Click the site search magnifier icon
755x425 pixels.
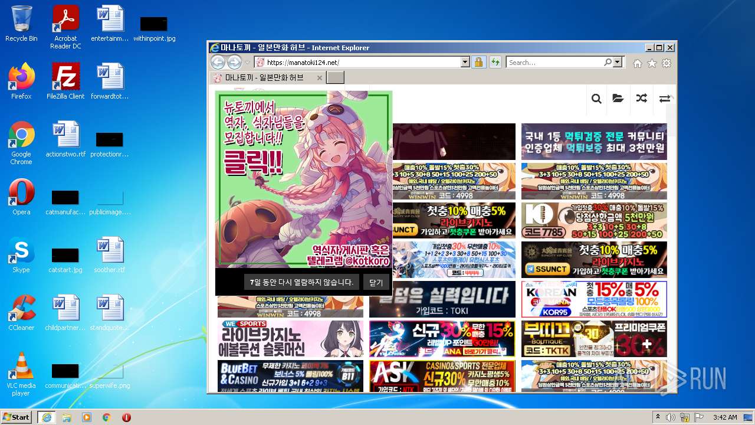point(596,99)
